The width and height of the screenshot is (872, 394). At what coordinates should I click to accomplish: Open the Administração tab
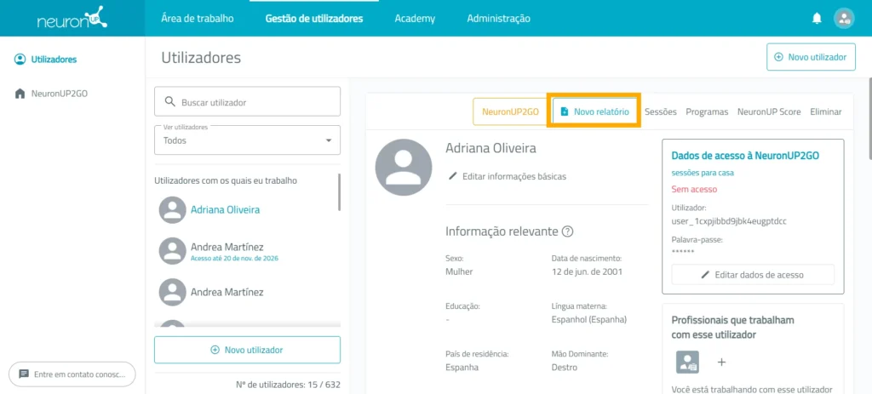click(498, 19)
